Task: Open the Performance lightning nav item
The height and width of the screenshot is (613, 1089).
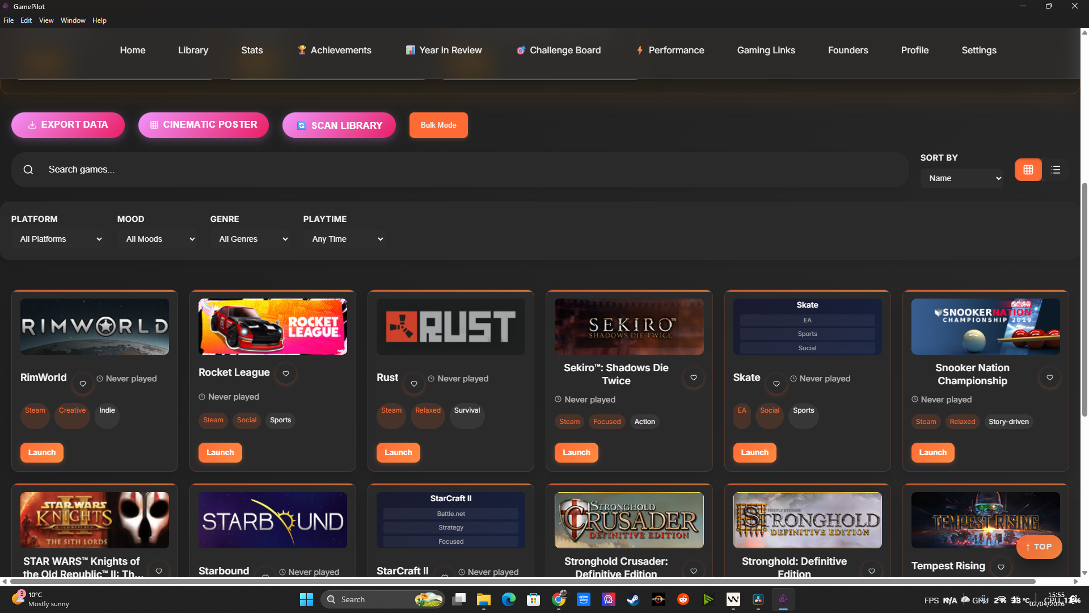Action: coord(670,50)
